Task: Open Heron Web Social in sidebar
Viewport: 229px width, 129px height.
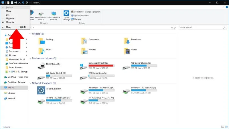Action: [17, 60]
